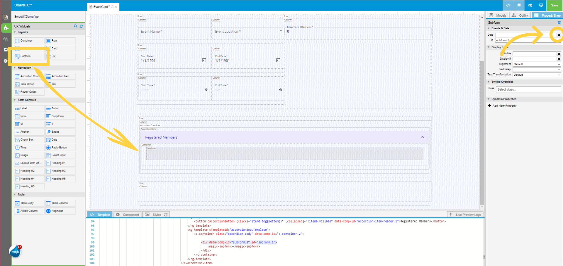Open the settings gear in left sidebar
The height and width of the screenshot is (266, 563).
(x=6, y=61)
